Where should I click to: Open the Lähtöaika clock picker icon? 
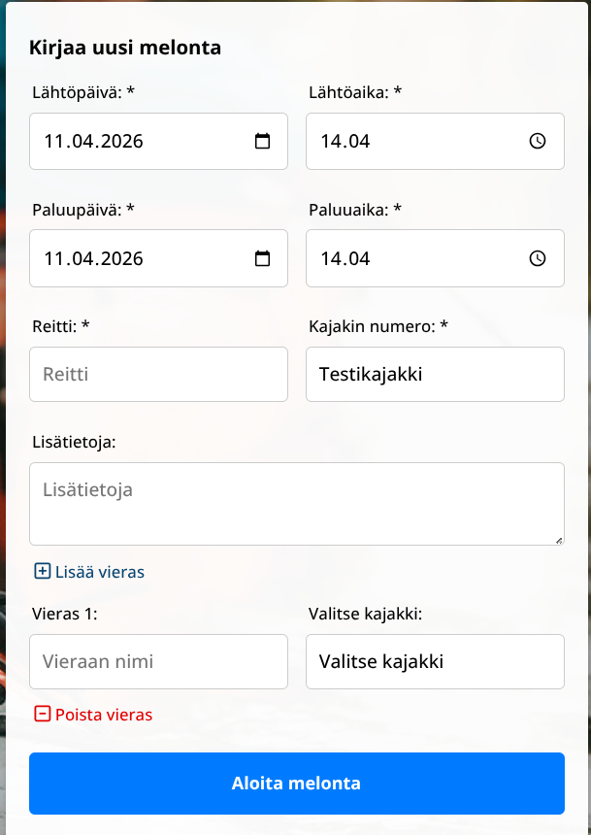tap(538, 141)
